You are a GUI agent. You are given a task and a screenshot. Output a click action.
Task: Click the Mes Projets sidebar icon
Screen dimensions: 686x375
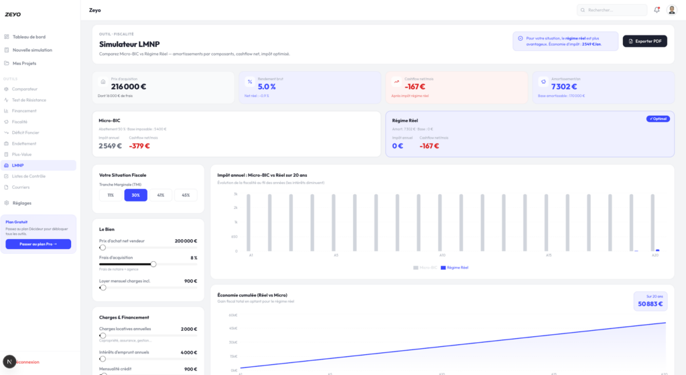tap(6, 64)
